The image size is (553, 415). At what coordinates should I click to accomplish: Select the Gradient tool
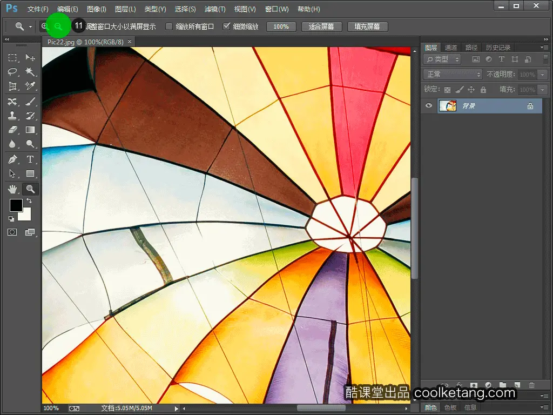click(30, 130)
